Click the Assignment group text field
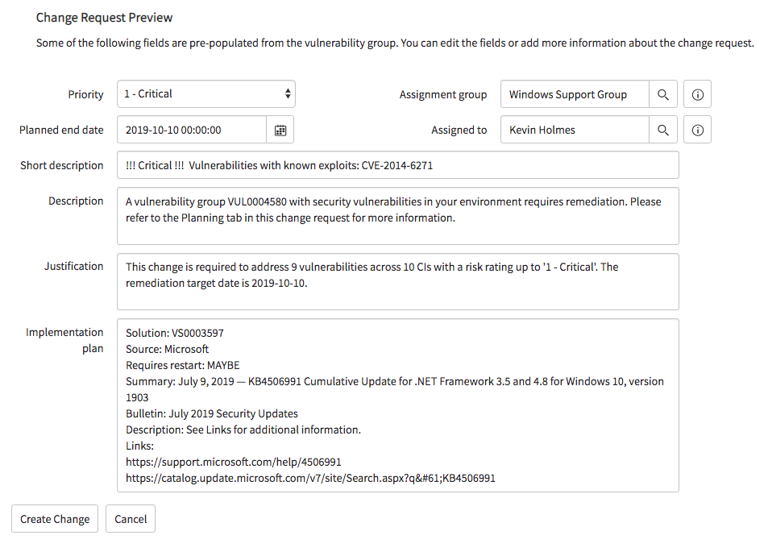The image size is (768, 548). 575,94
